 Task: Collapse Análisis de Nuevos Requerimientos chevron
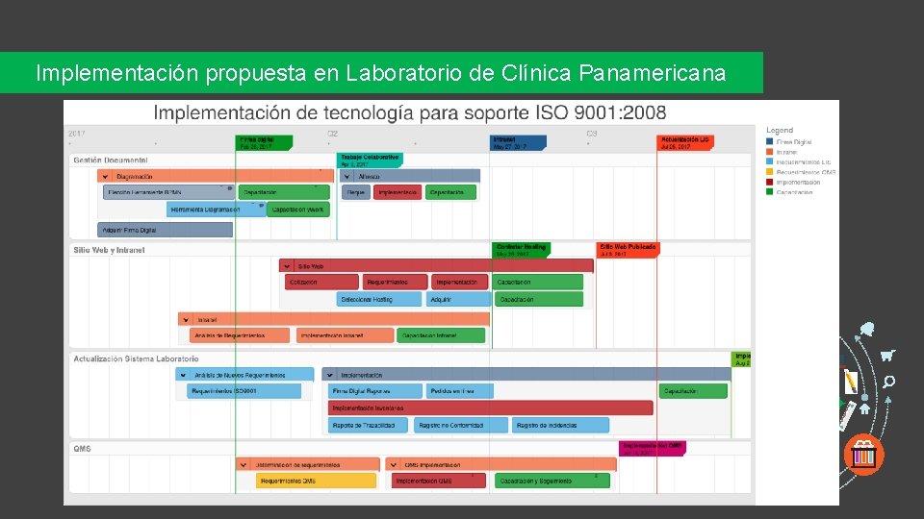click(x=183, y=375)
